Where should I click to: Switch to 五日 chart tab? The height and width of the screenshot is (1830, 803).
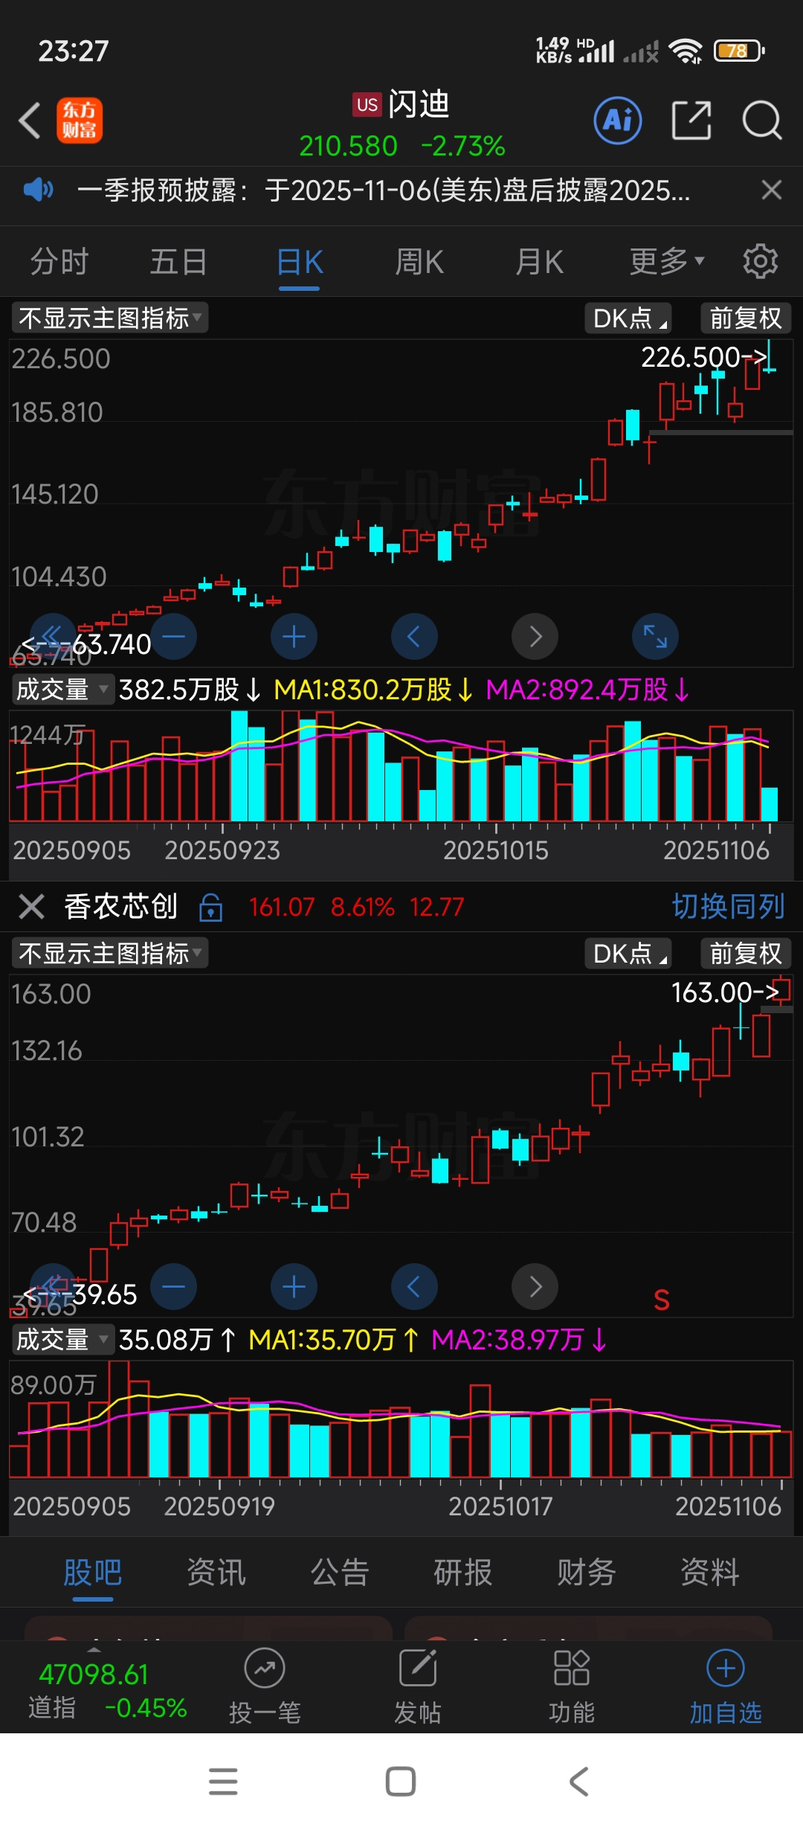[178, 262]
